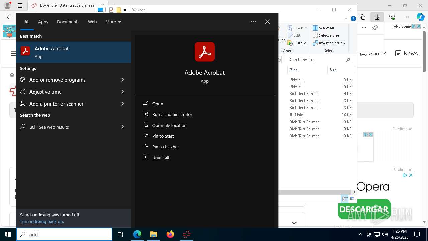
Task: Click gear icon beside Add or remove programs
Action: (23, 80)
